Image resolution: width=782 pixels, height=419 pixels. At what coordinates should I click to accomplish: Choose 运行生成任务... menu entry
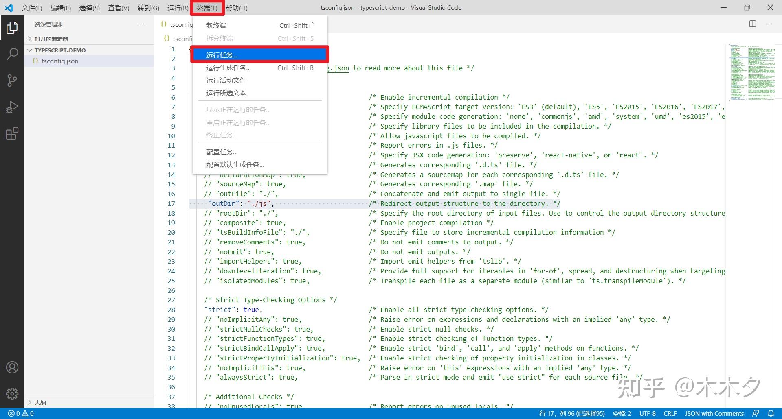(260, 68)
